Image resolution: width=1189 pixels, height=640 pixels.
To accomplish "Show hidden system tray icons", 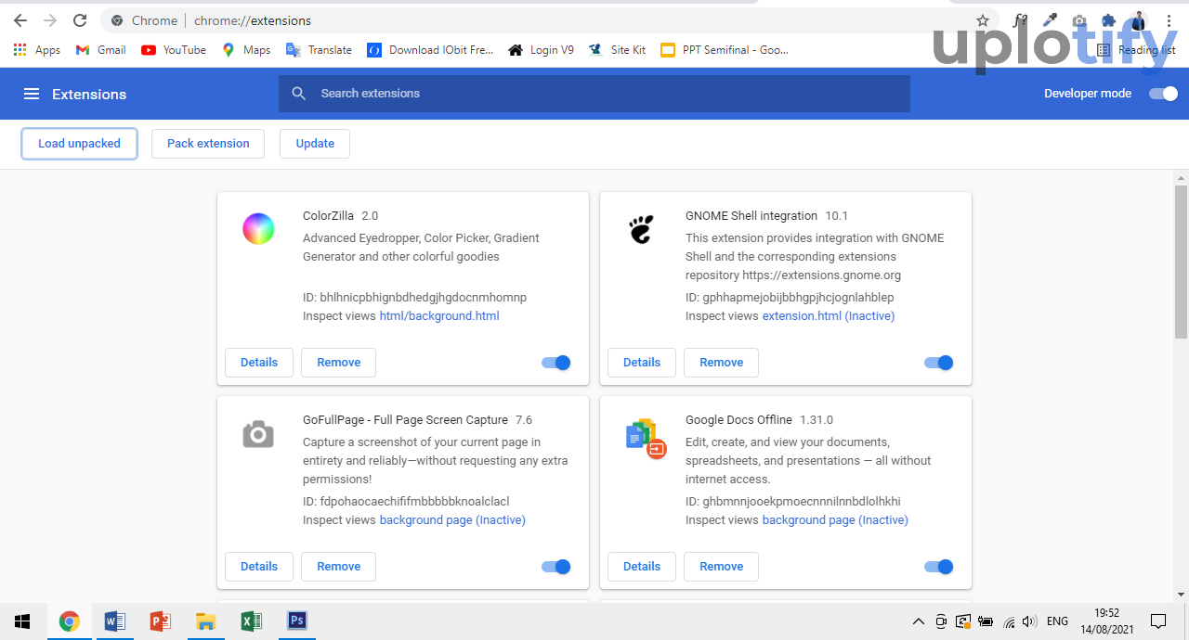I will click(x=919, y=621).
